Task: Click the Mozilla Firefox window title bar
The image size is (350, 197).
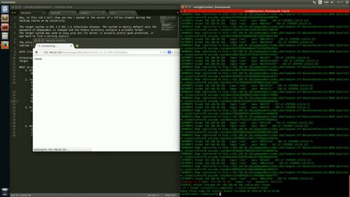Action: click(x=106, y=40)
